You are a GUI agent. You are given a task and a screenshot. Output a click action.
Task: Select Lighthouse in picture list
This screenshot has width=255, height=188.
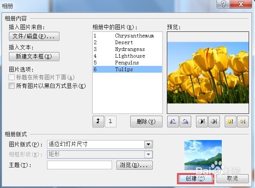127,56
